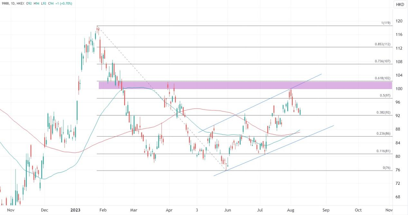
Task: Open the HKD currency selector
Action: pos(399,4)
